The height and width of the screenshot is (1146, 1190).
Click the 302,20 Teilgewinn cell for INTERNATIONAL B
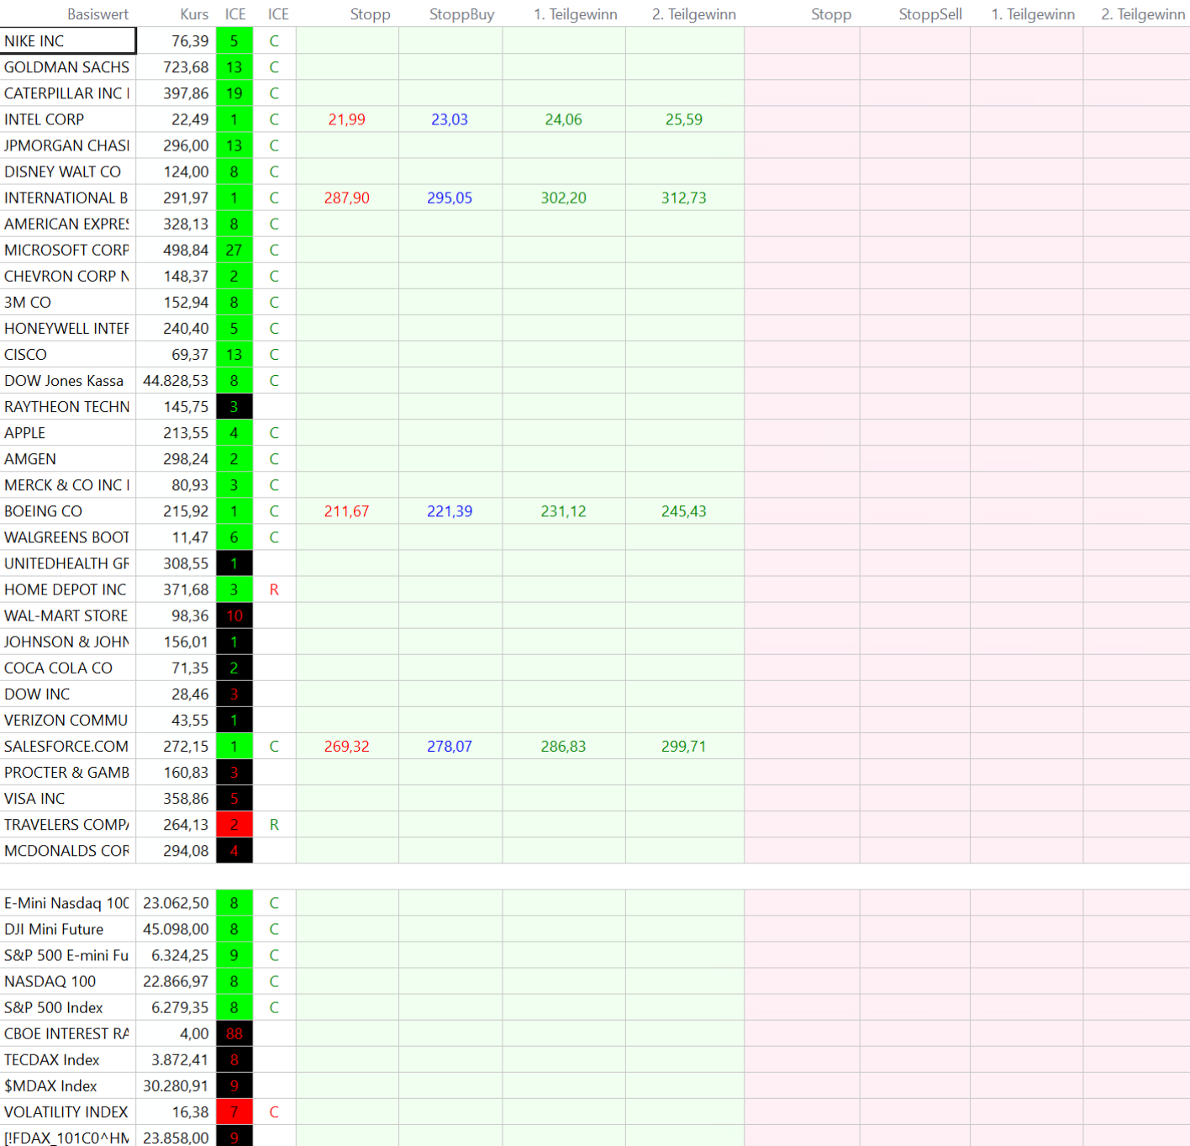[563, 198]
